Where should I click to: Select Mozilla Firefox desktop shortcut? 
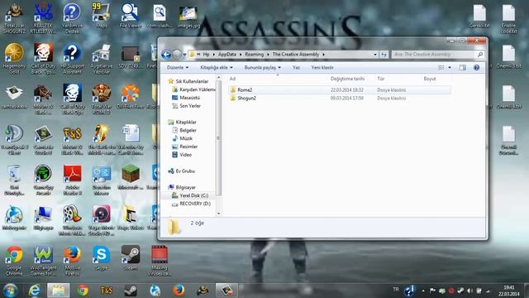[72, 261]
